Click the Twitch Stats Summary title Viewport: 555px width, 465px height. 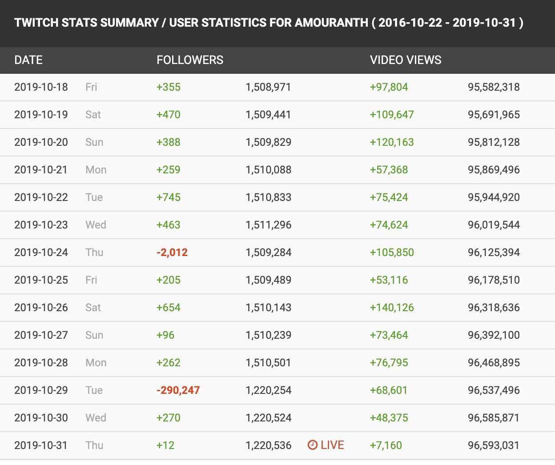269,23
